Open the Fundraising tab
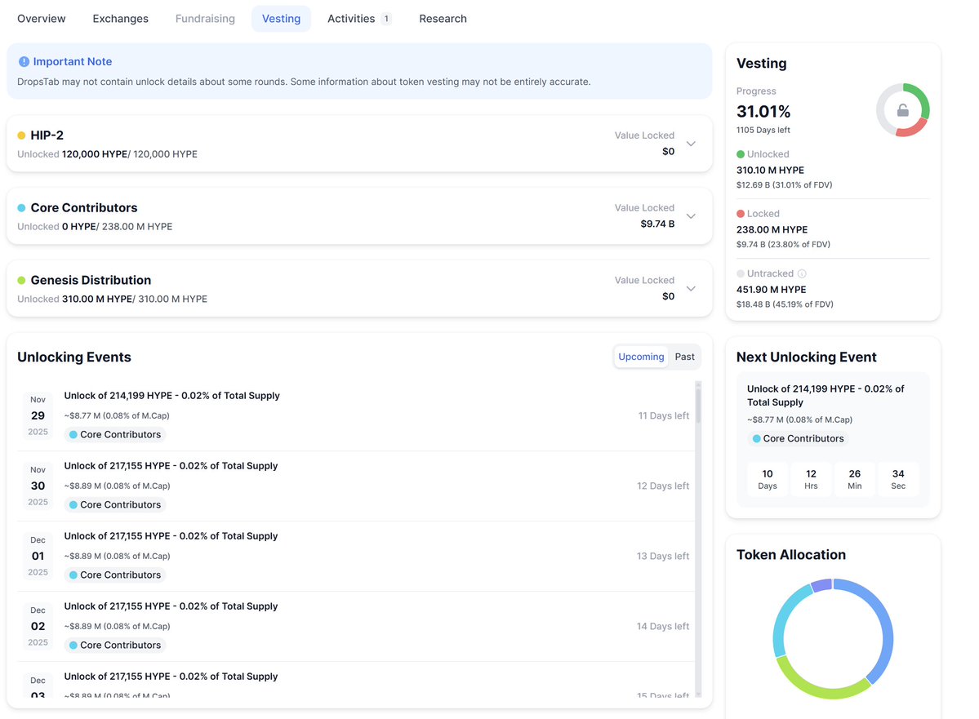 (205, 19)
